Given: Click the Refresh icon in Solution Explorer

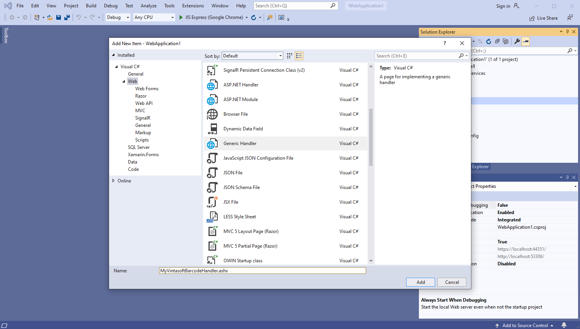Looking at the screenshot, I should (489, 41).
